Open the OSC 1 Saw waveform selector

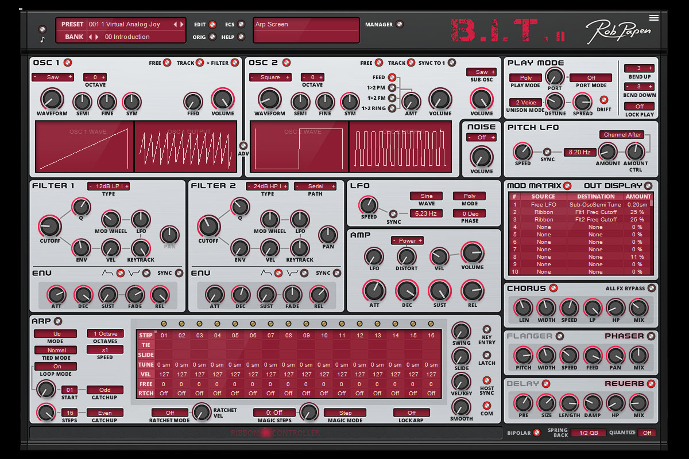coord(53,77)
